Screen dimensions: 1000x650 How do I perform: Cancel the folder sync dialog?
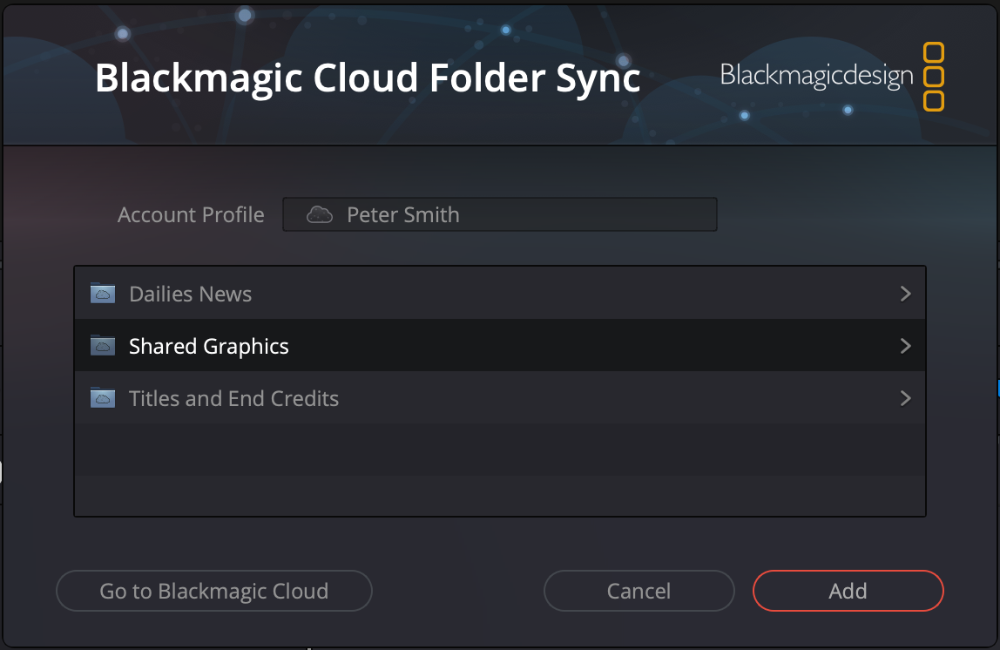click(x=639, y=590)
